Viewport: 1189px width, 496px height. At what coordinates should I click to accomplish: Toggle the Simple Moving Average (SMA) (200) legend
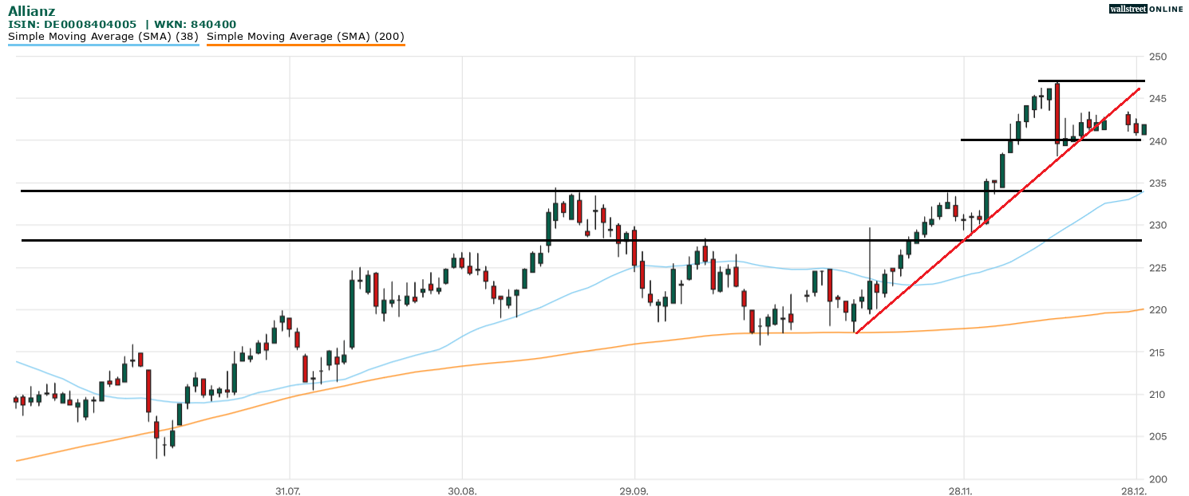(x=306, y=36)
